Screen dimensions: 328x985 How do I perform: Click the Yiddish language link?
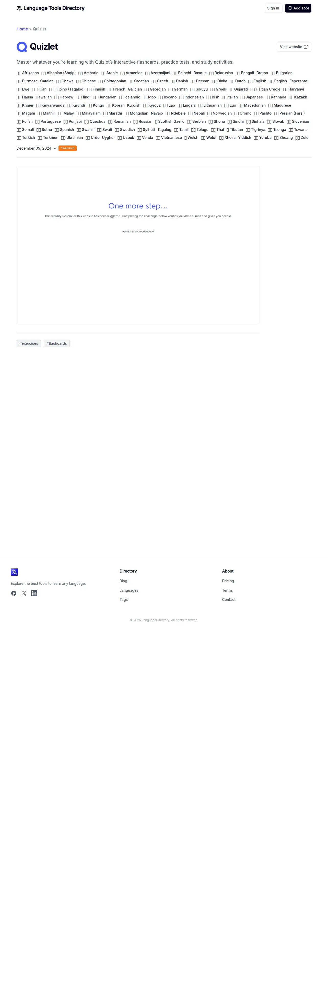click(x=245, y=138)
